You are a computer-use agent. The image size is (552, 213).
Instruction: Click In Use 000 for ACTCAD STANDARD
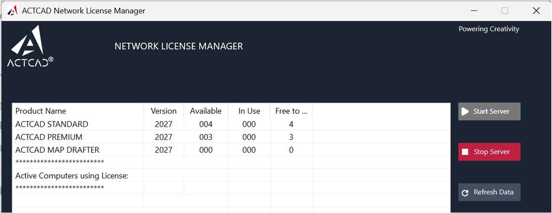point(249,124)
